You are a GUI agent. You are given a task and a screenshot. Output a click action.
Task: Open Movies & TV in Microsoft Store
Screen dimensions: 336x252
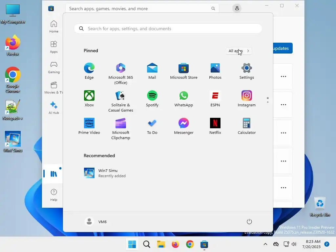pyautogui.click(x=53, y=88)
